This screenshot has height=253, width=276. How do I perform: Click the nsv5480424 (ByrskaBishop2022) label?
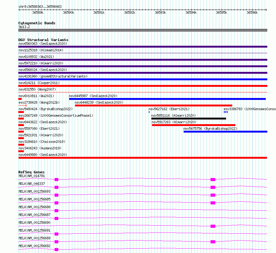46,109
